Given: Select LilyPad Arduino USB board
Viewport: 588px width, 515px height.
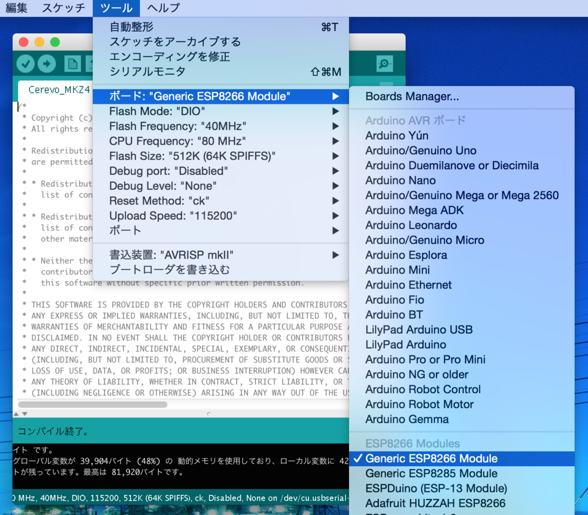Looking at the screenshot, I should click(x=462, y=330).
